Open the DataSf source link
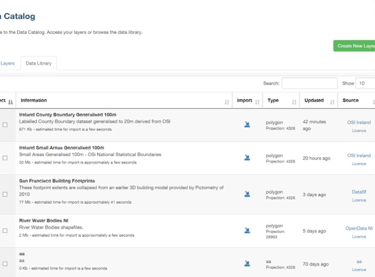 (359, 192)
